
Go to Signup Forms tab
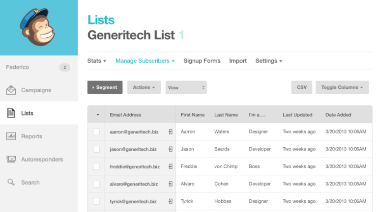pos(202,61)
